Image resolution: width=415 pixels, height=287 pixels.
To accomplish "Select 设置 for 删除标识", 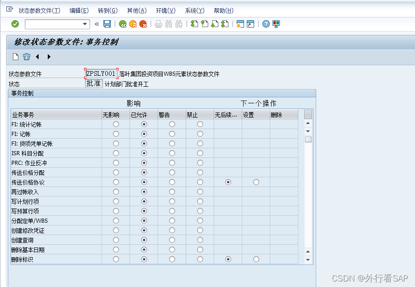I will (x=256, y=259).
